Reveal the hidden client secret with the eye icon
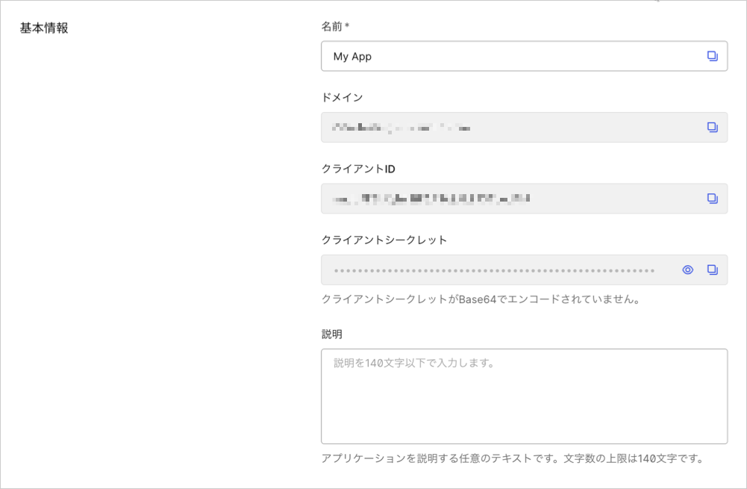 click(688, 270)
